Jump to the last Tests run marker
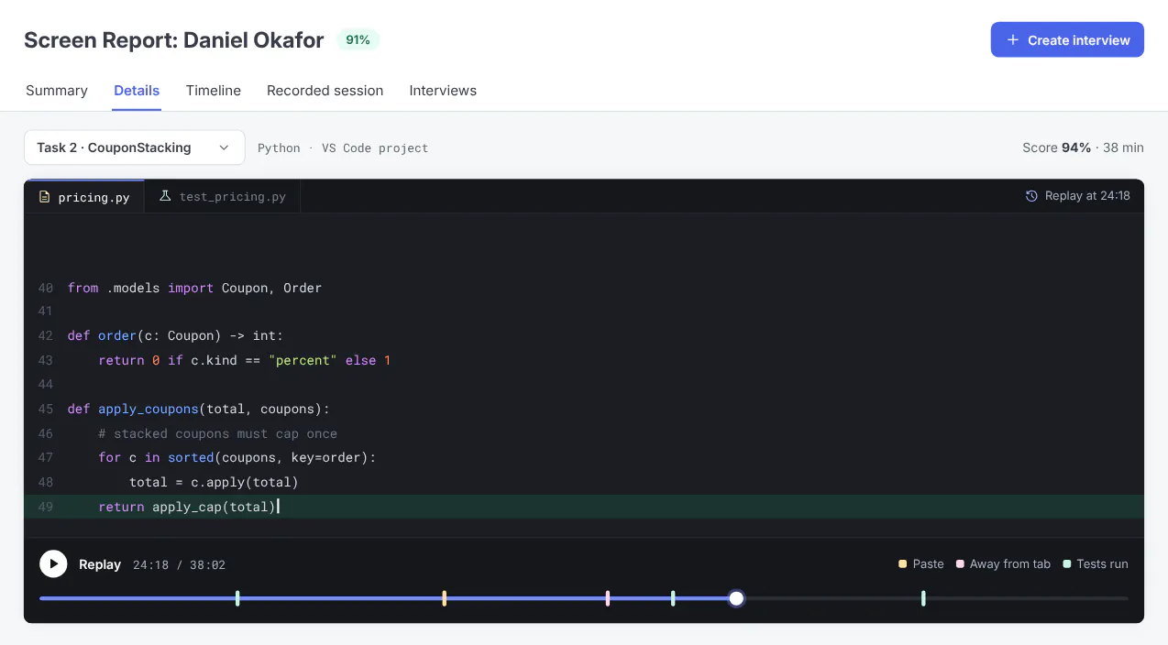This screenshot has width=1168, height=645. tap(923, 598)
